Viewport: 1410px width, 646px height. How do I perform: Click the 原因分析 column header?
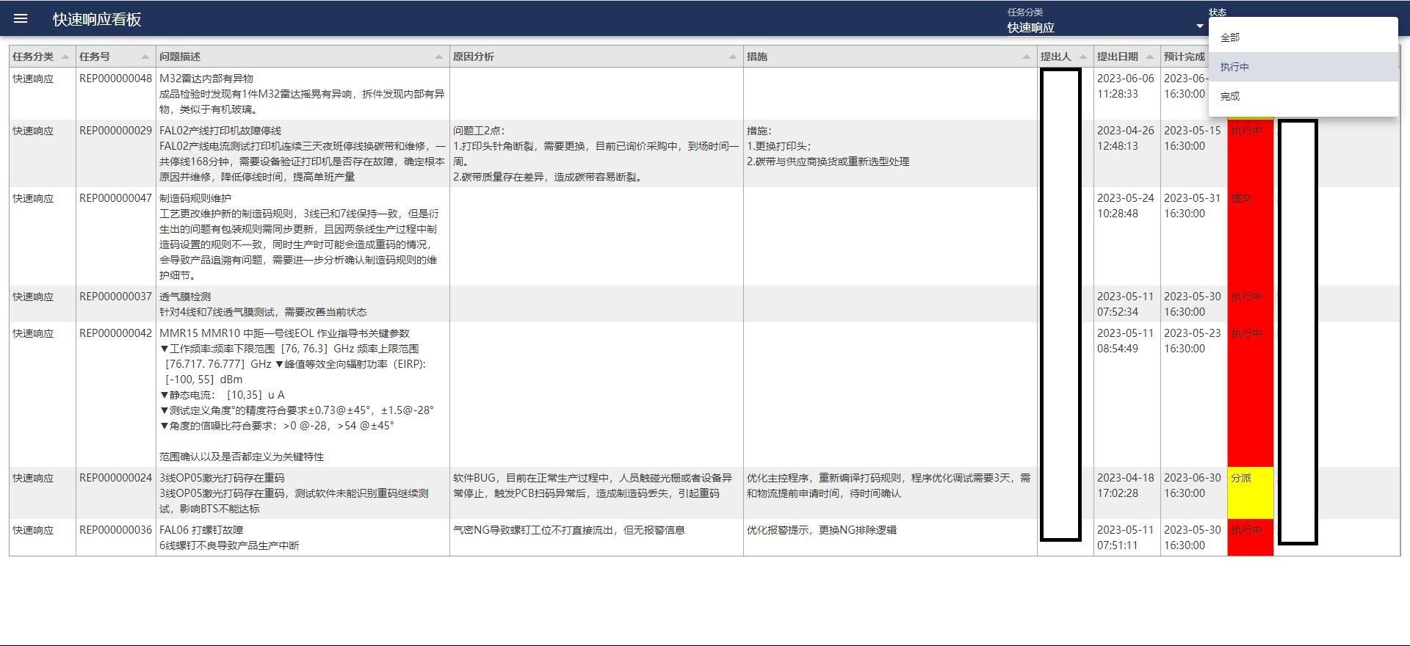pyautogui.click(x=596, y=57)
